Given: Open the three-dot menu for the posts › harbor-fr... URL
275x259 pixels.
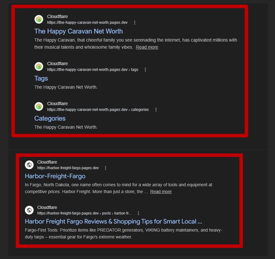Looking at the screenshot, I should coord(139,213).
